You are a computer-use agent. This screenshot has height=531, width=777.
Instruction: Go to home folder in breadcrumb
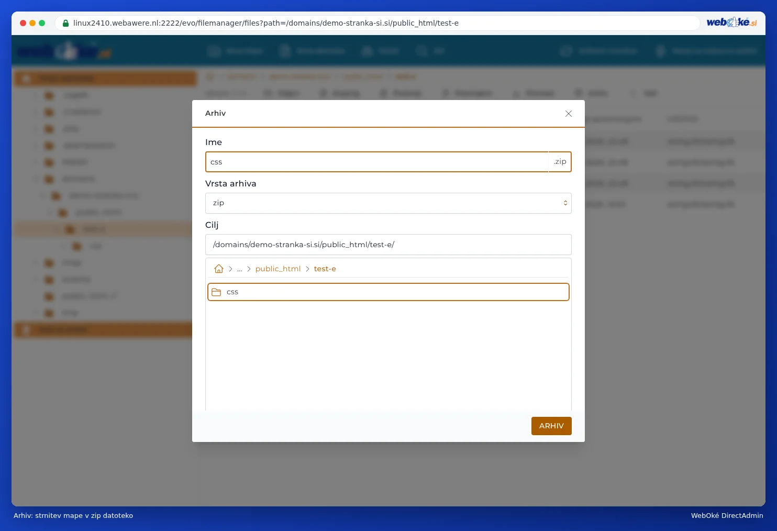tap(219, 269)
